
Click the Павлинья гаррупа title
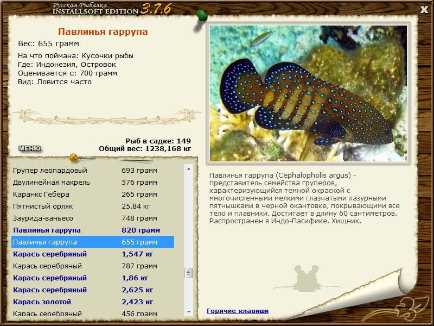(x=103, y=32)
